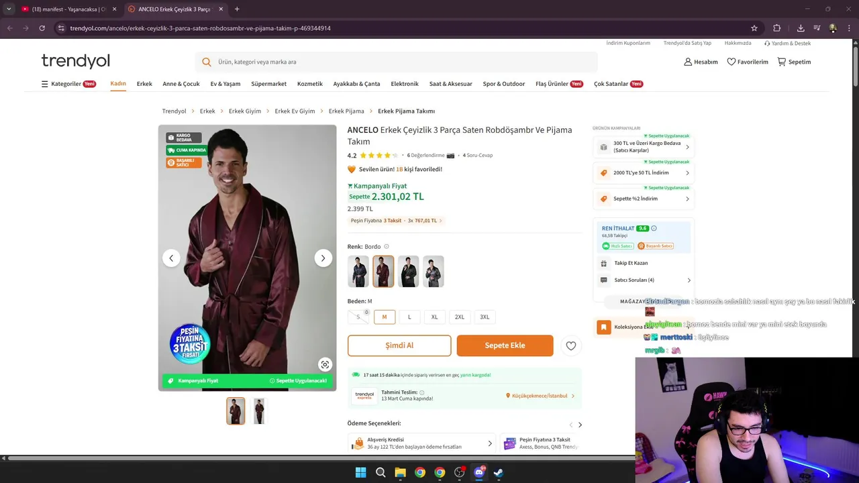Click info icon next to Renk Bordo
This screenshot has width=859, height=483.
point(387,246)
